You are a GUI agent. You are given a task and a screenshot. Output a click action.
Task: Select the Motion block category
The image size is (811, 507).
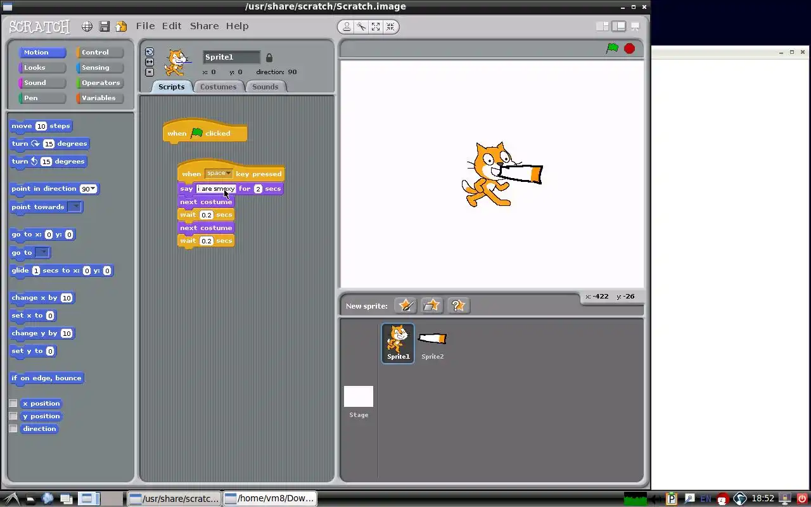point(42,53)
